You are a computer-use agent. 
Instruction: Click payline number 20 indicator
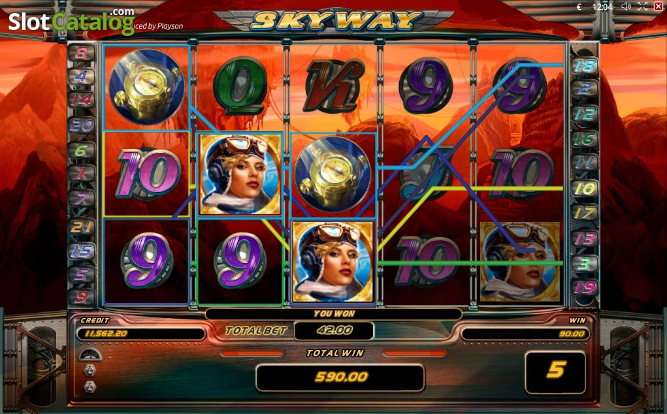click(x=81, y=125)
